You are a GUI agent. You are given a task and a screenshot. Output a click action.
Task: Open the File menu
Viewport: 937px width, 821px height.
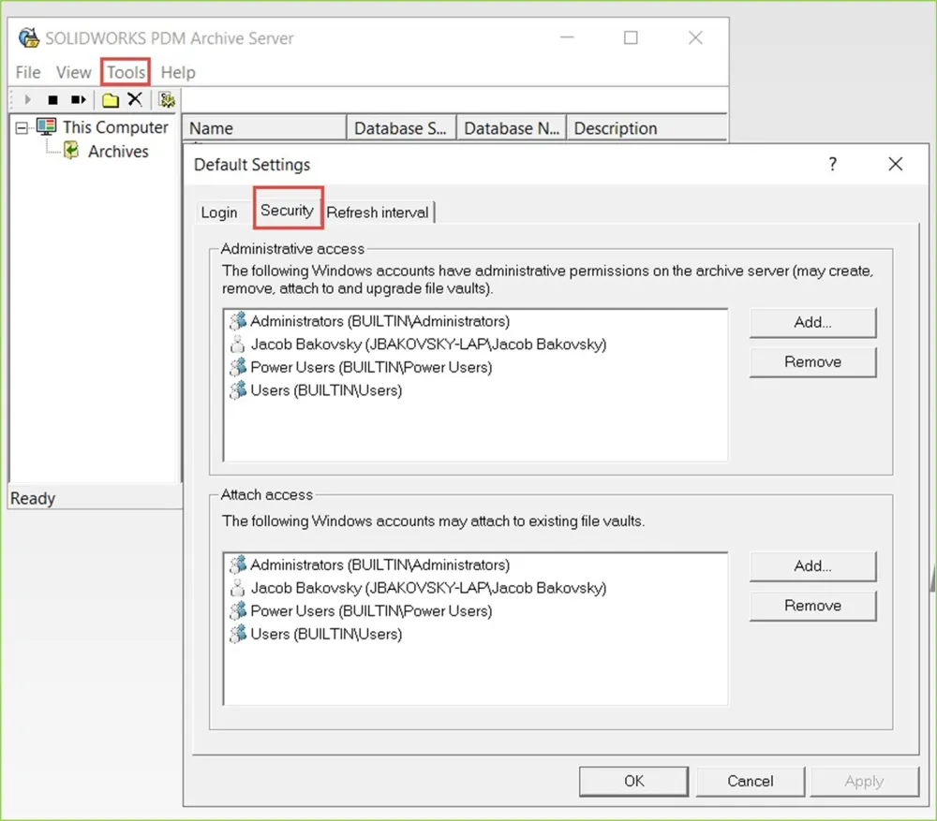[x=28, y=72]
